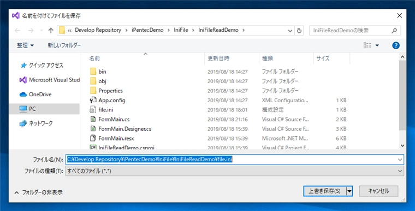Click the FormMain.resx file icon

coord(93,138)
